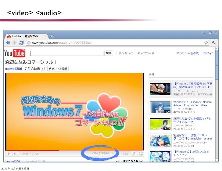Click the ログイン link

209,53
